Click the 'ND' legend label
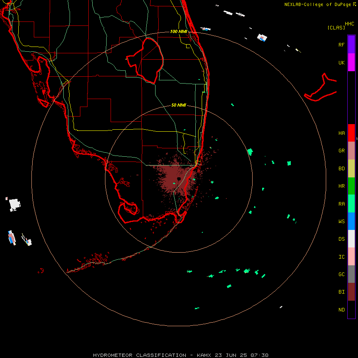 click(x=341, y=310)
